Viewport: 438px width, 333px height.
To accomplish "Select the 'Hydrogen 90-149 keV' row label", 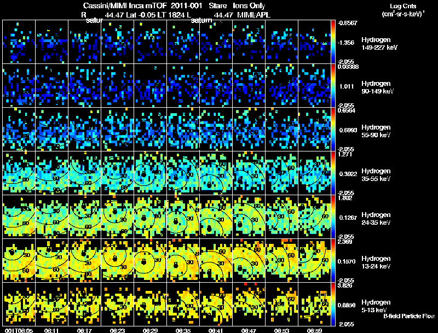I will pos(378,87).
